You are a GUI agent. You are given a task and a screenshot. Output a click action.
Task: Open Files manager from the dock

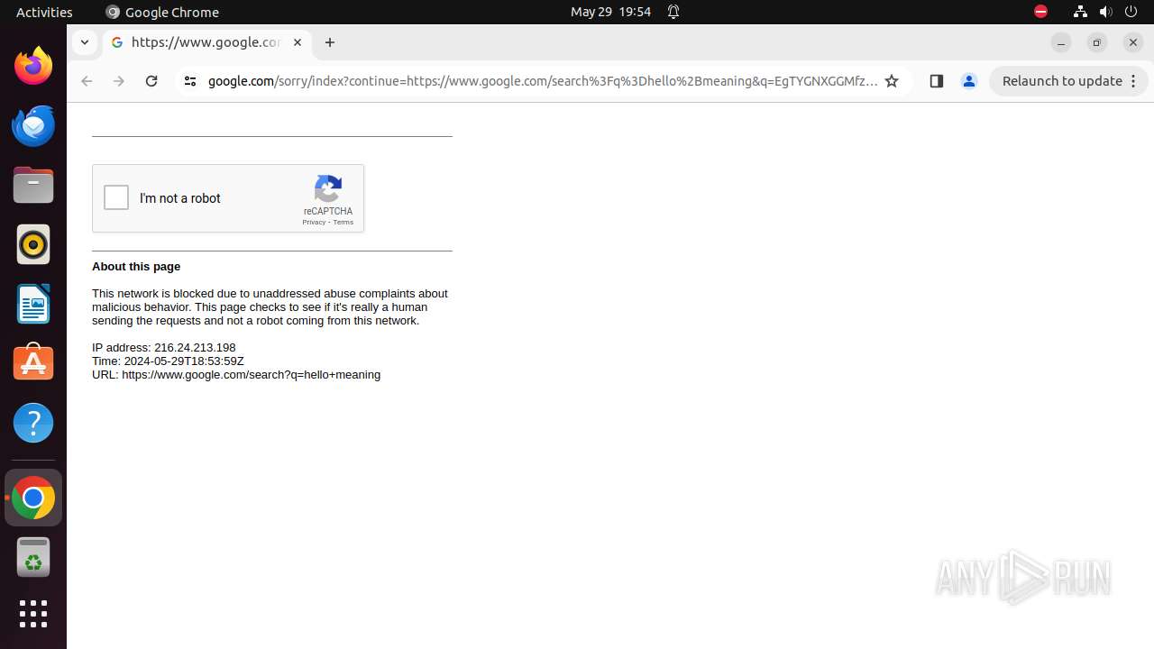tap(33, 185)
